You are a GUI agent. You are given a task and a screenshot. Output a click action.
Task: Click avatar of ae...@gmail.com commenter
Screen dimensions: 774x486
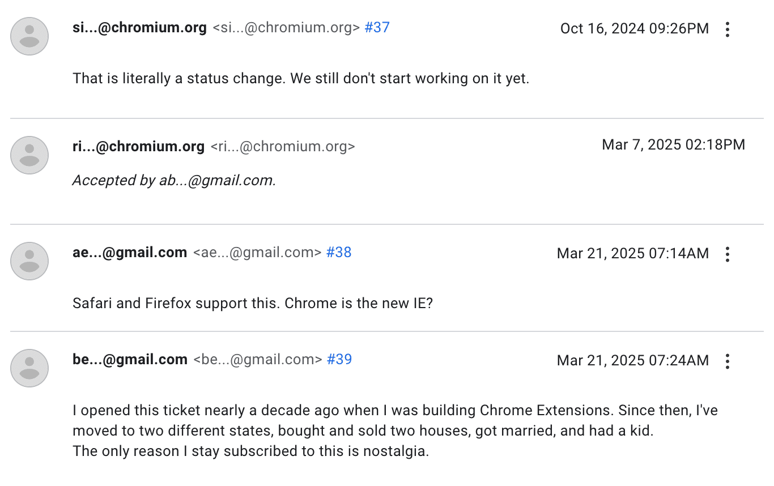pyautogui.click(x=29, y=261)
